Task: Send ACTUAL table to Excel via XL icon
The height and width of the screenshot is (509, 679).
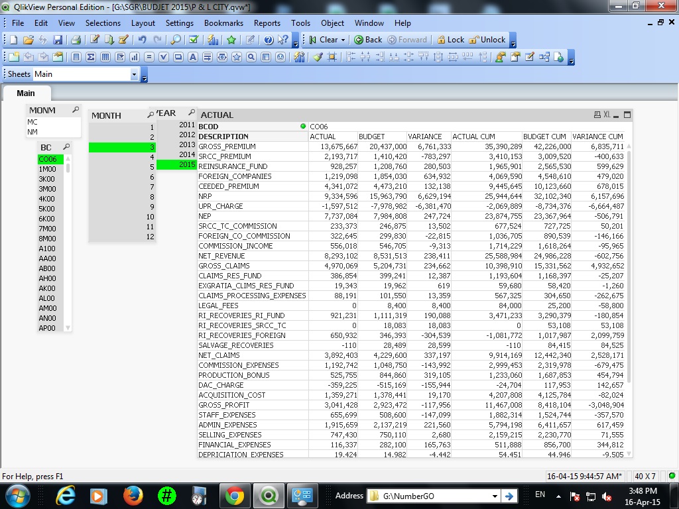Action: 606,115
